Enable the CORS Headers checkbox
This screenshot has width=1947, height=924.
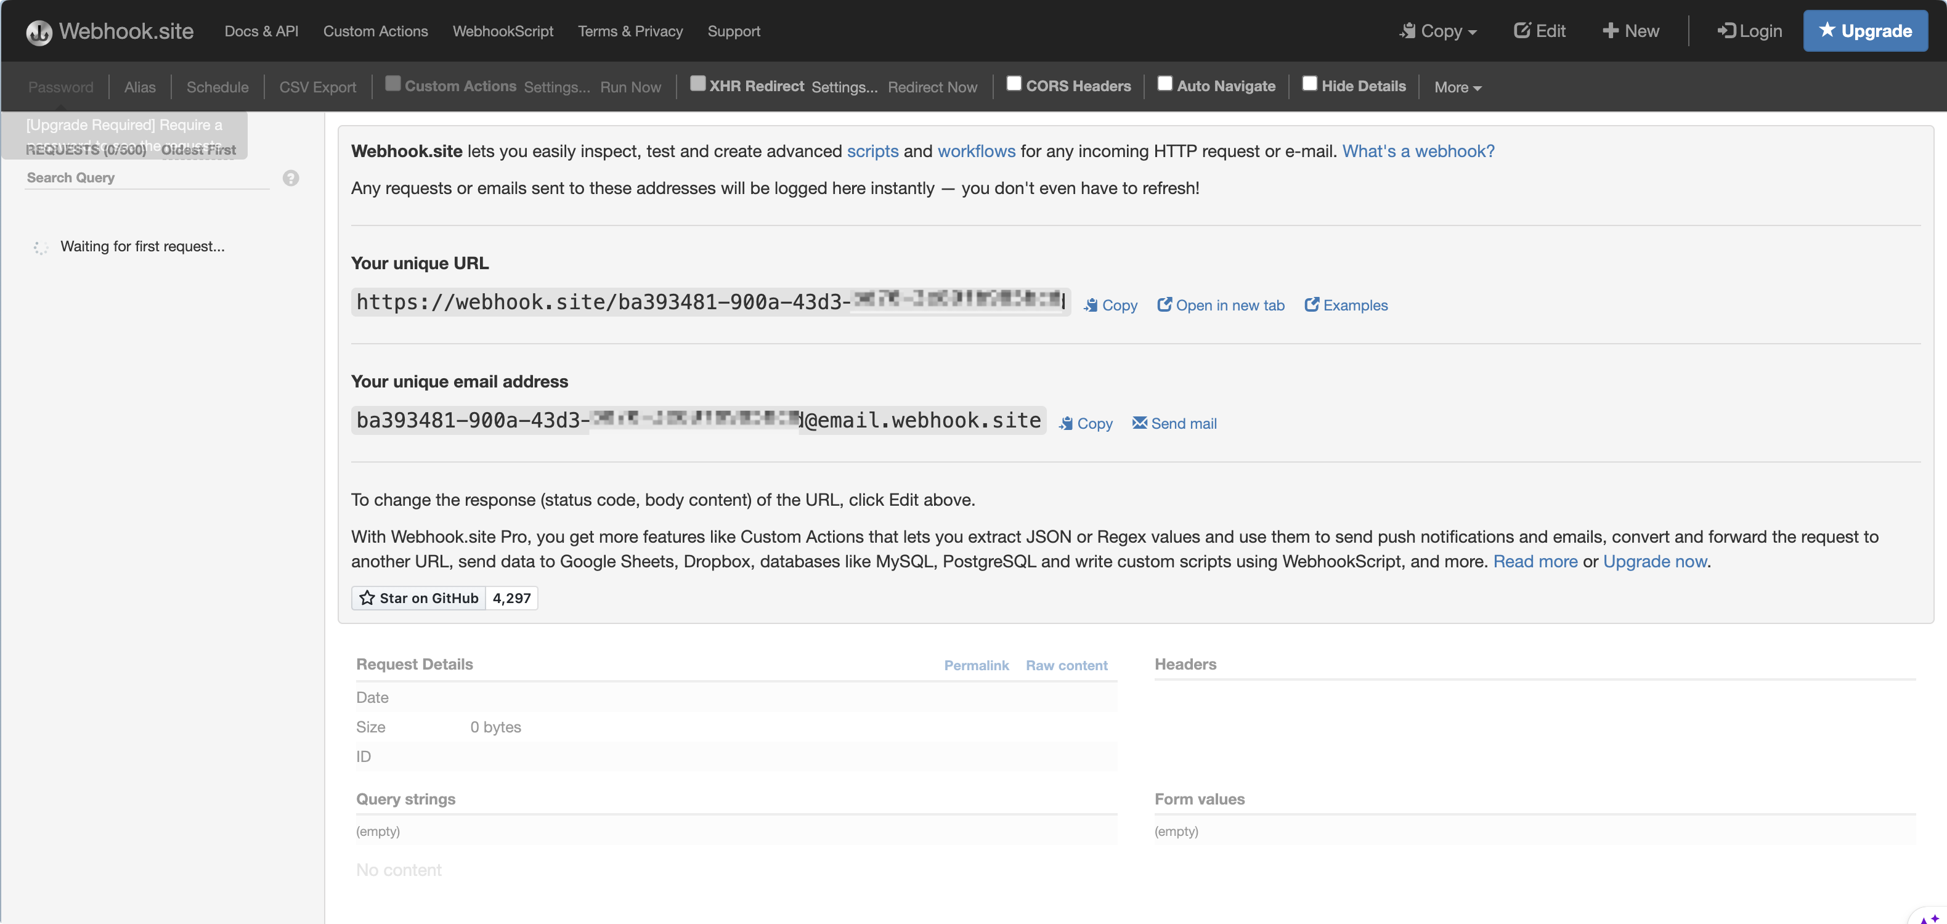[1014, 84]
